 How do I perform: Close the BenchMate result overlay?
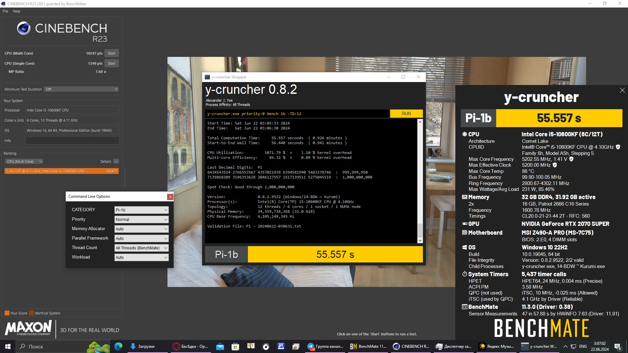coord(622,90)
